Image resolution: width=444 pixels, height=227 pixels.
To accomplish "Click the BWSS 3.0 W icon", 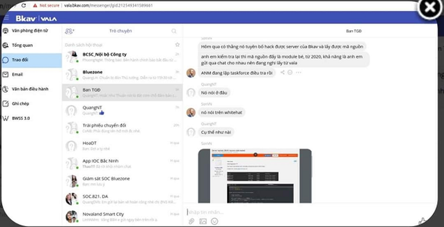I will click(5, 118).
